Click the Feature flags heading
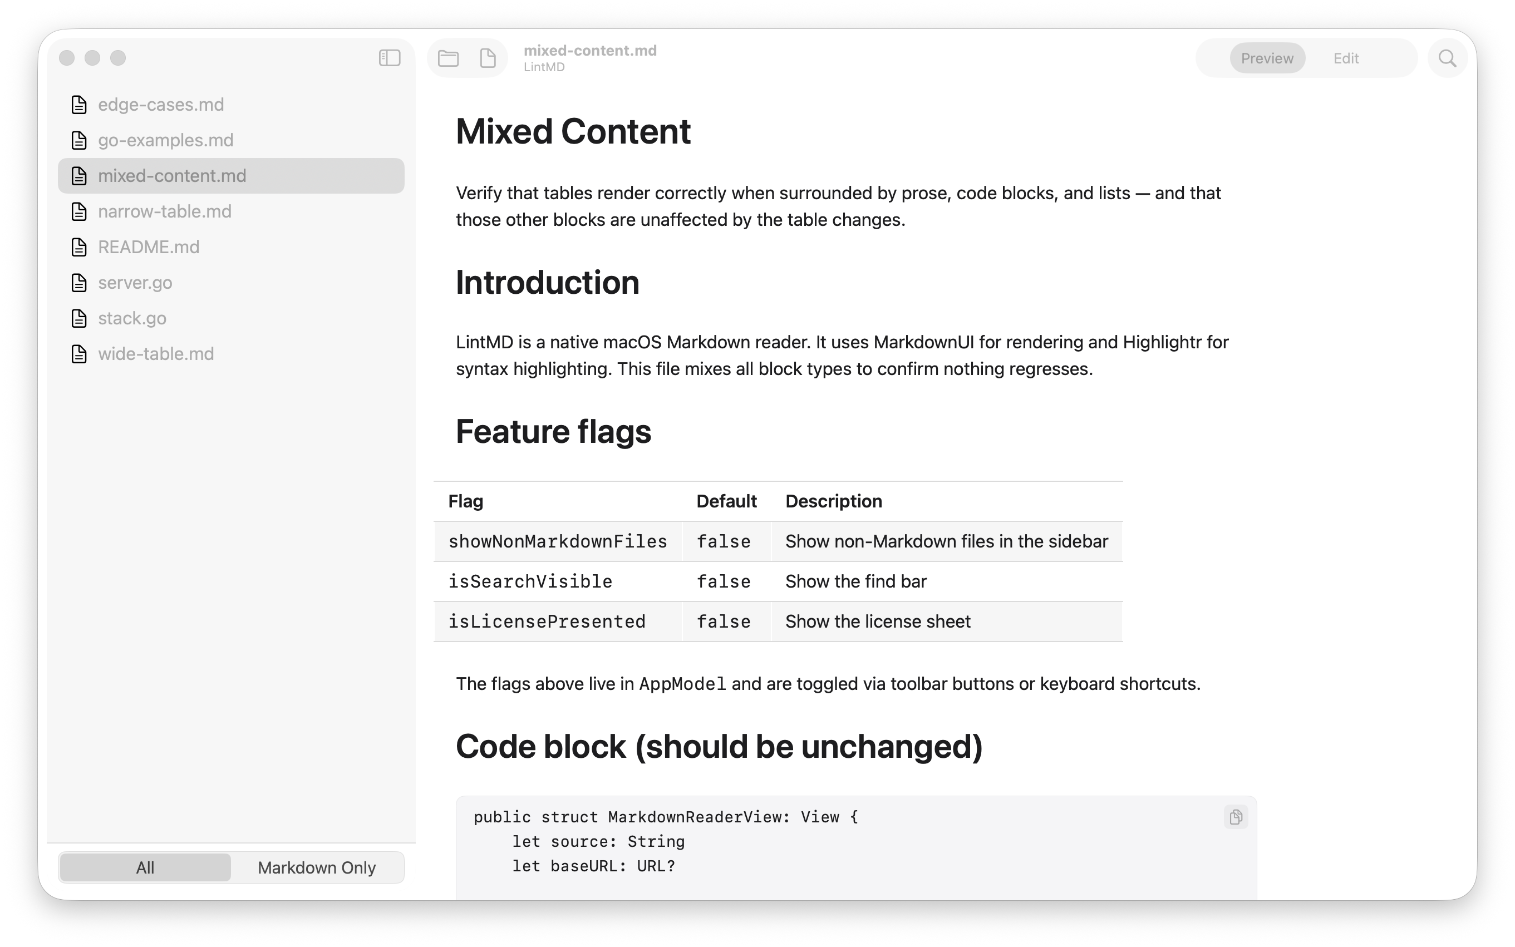 click(x=553, y=432)
